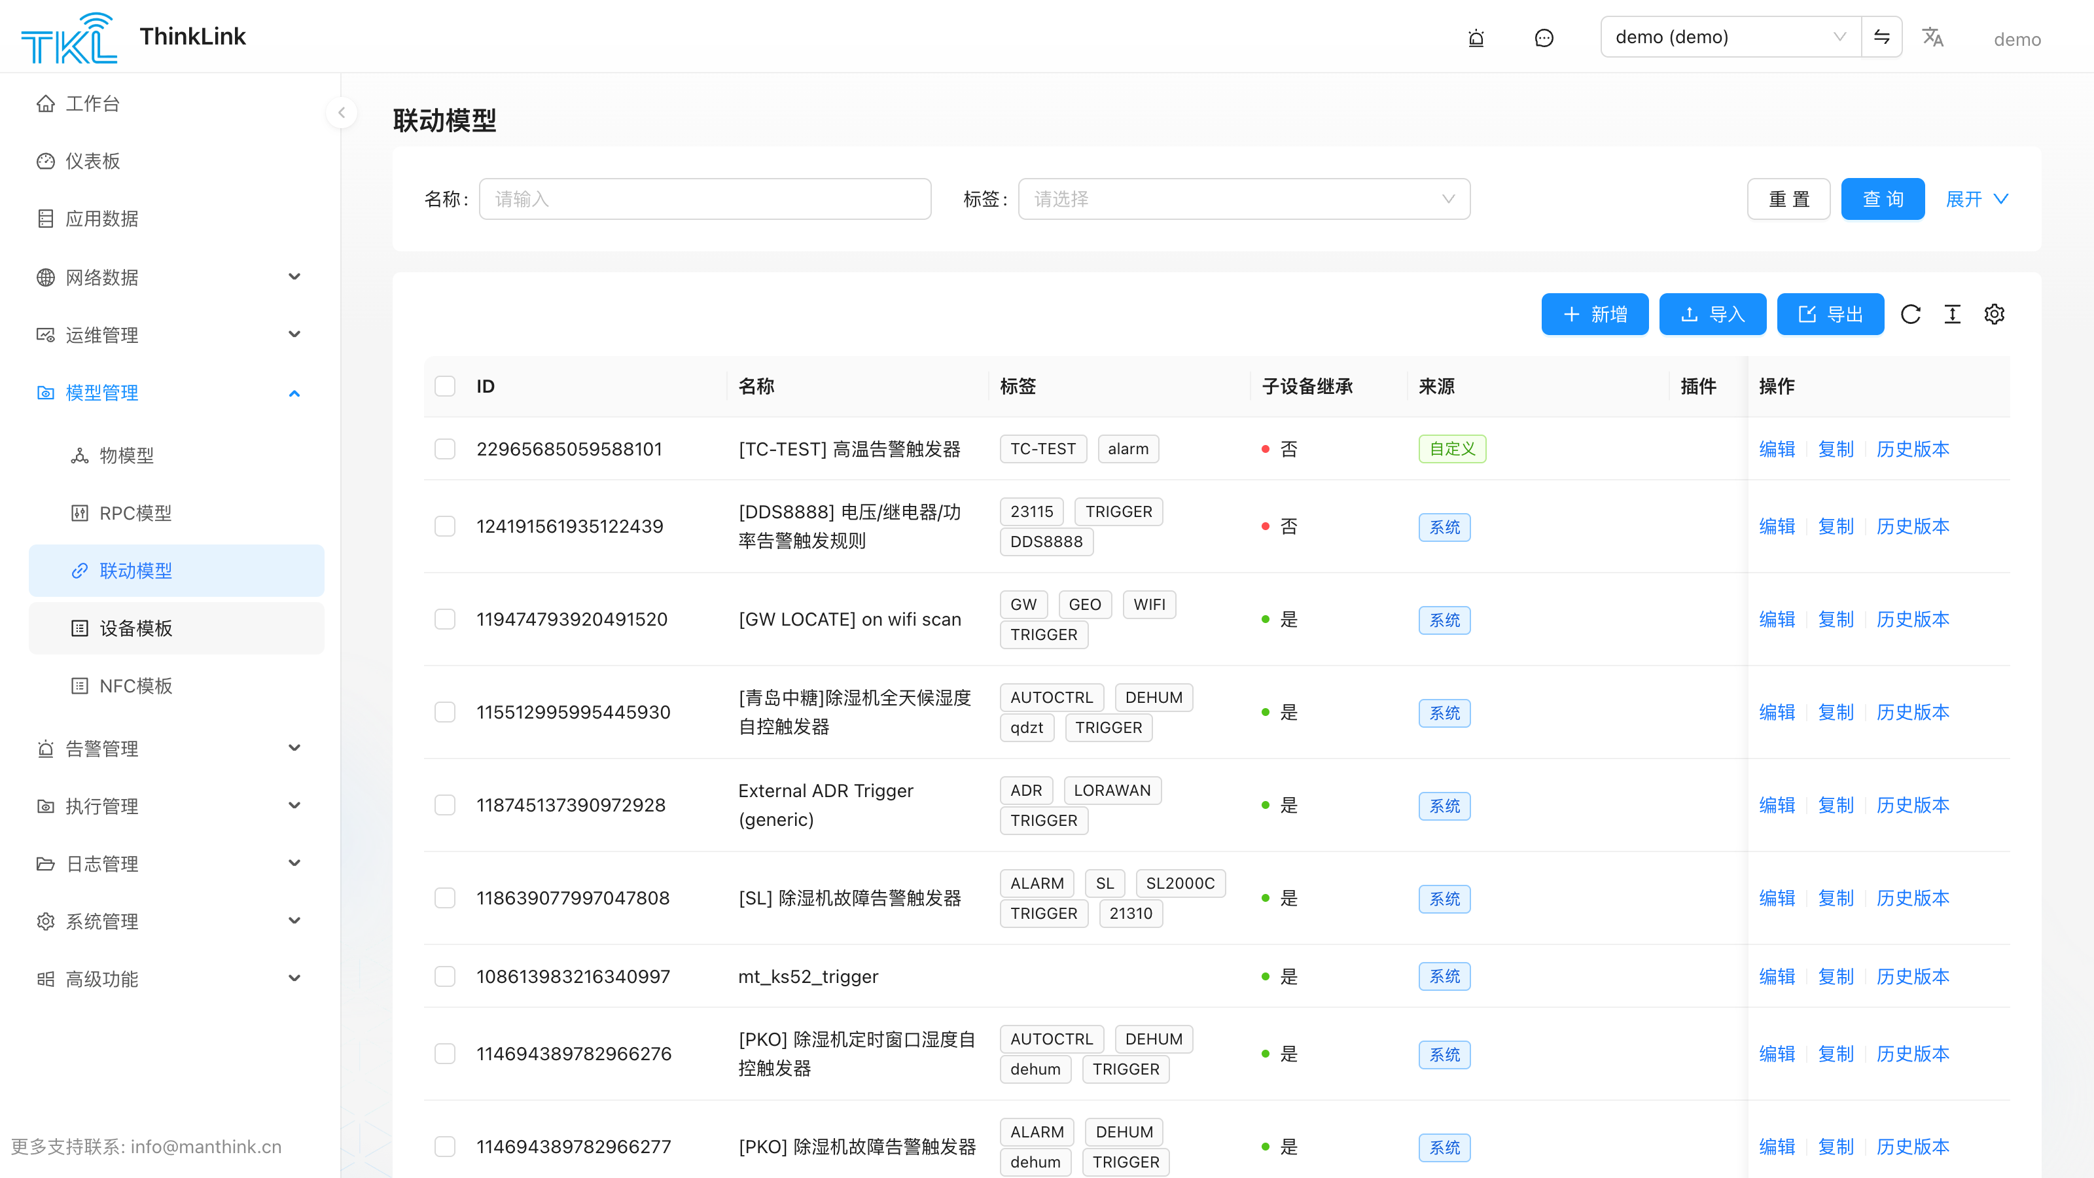Expand the 网络数据 menu chevron
2094x1178 pixels.
pyautogui.click(x=294, y=276)
